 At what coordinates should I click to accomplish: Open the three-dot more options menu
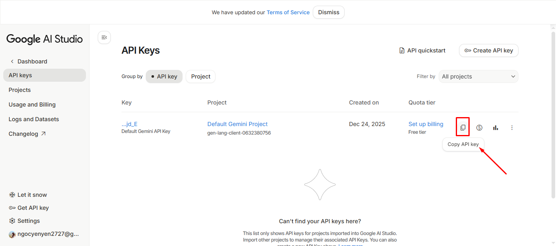(512, 128)
